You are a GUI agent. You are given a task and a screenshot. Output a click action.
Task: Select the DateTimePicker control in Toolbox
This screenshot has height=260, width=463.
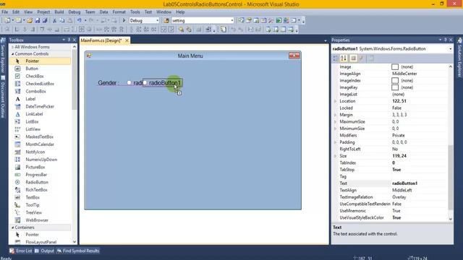pyautogui.click(x=40, y=106)
